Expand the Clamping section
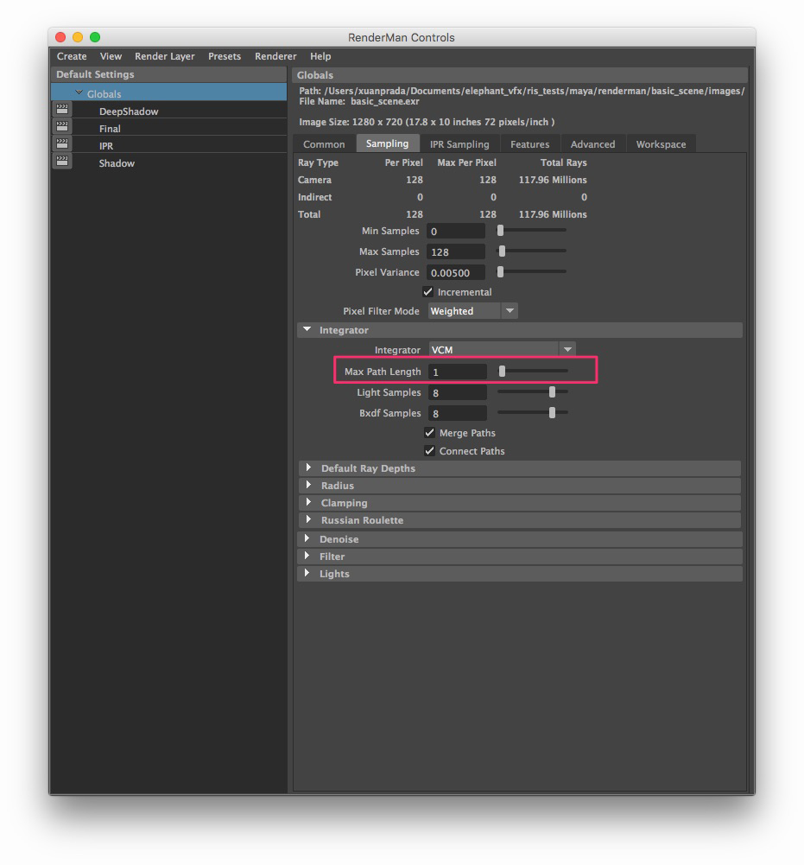Viewport: 804px width, 865px height. 309,502
